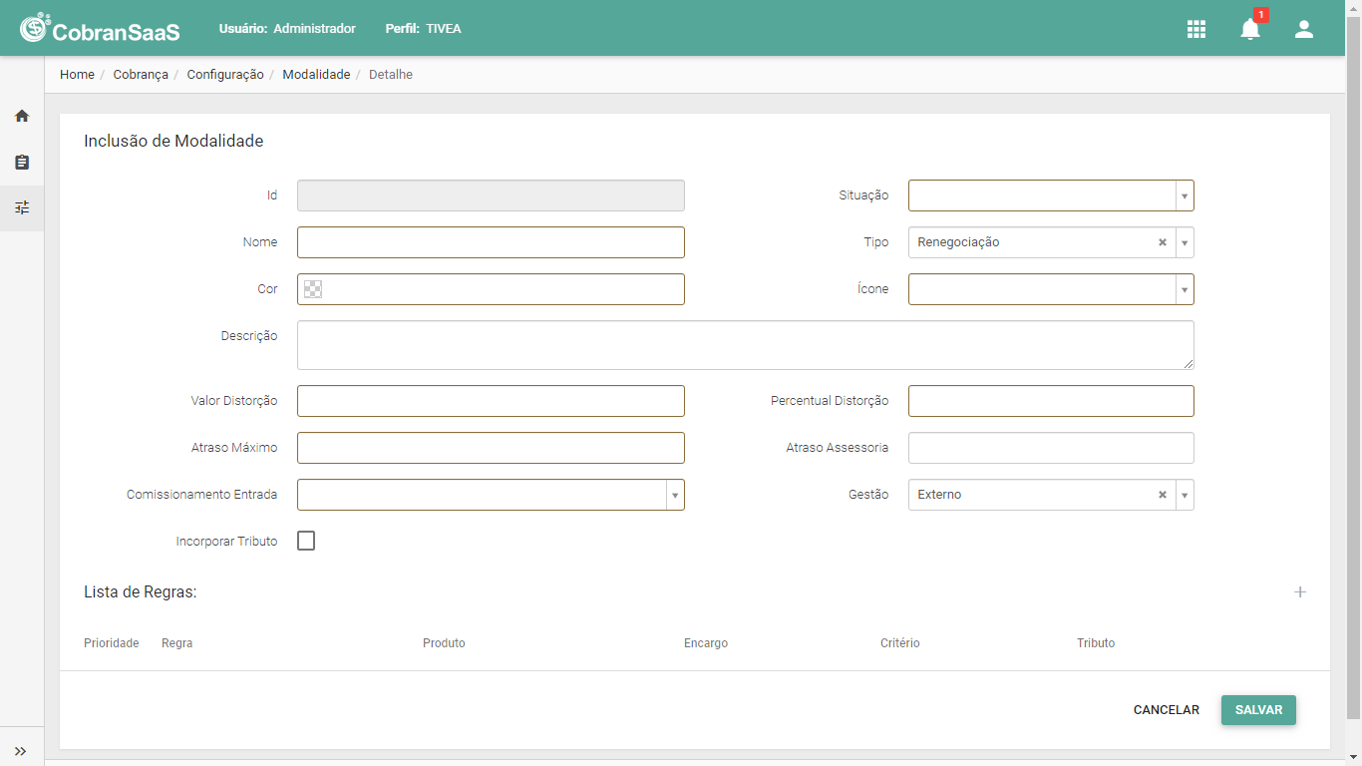Open the clipboard sidebar icon

pos(22,162)
